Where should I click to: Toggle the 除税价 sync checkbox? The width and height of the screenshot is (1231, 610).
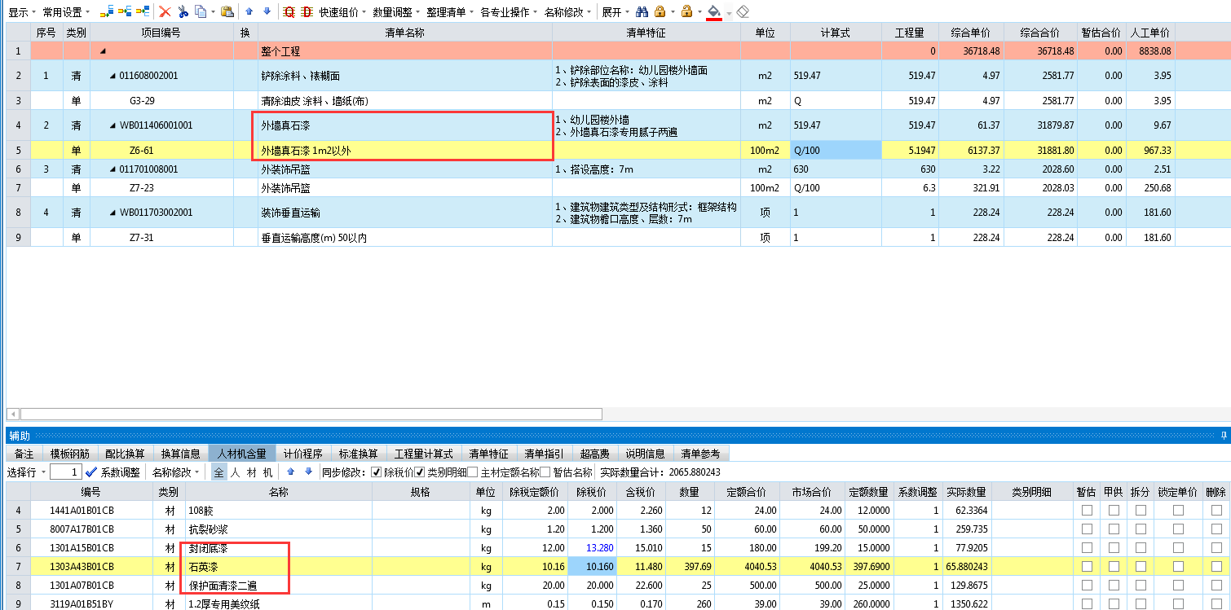[x=376, y=472]
